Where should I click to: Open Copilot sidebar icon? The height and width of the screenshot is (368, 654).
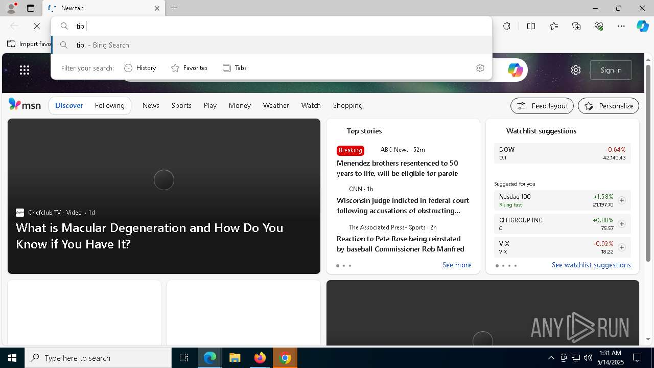pos(642,26)
